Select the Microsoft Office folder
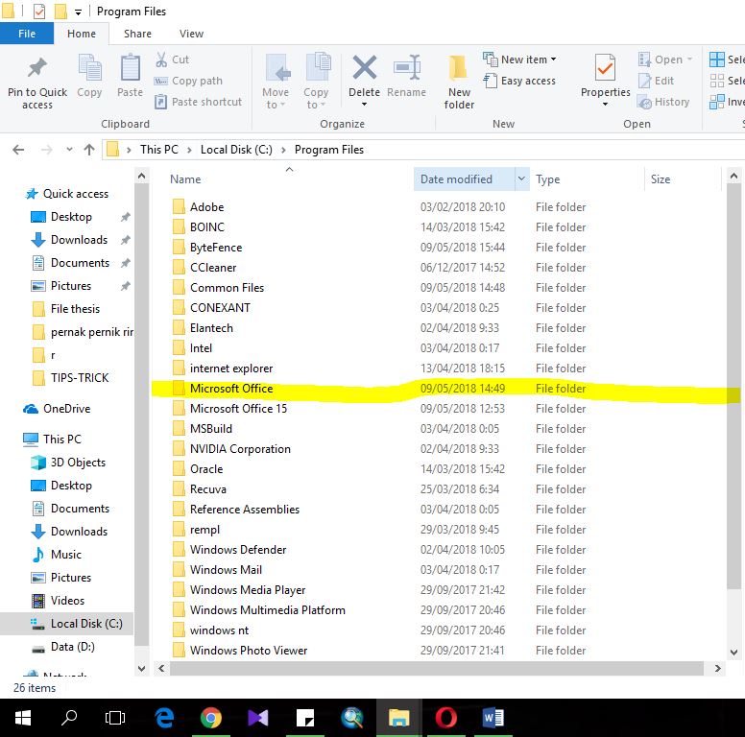 pyautogui.click(x=231, y=389)
